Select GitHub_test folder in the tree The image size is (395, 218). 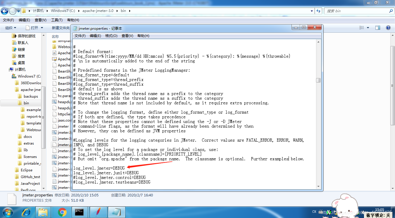click(27, 177)
